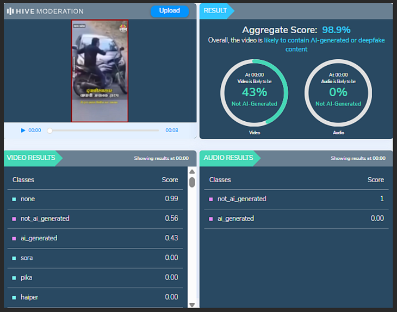Click the scroll up arrow in video results

click(x=191, y=171)
